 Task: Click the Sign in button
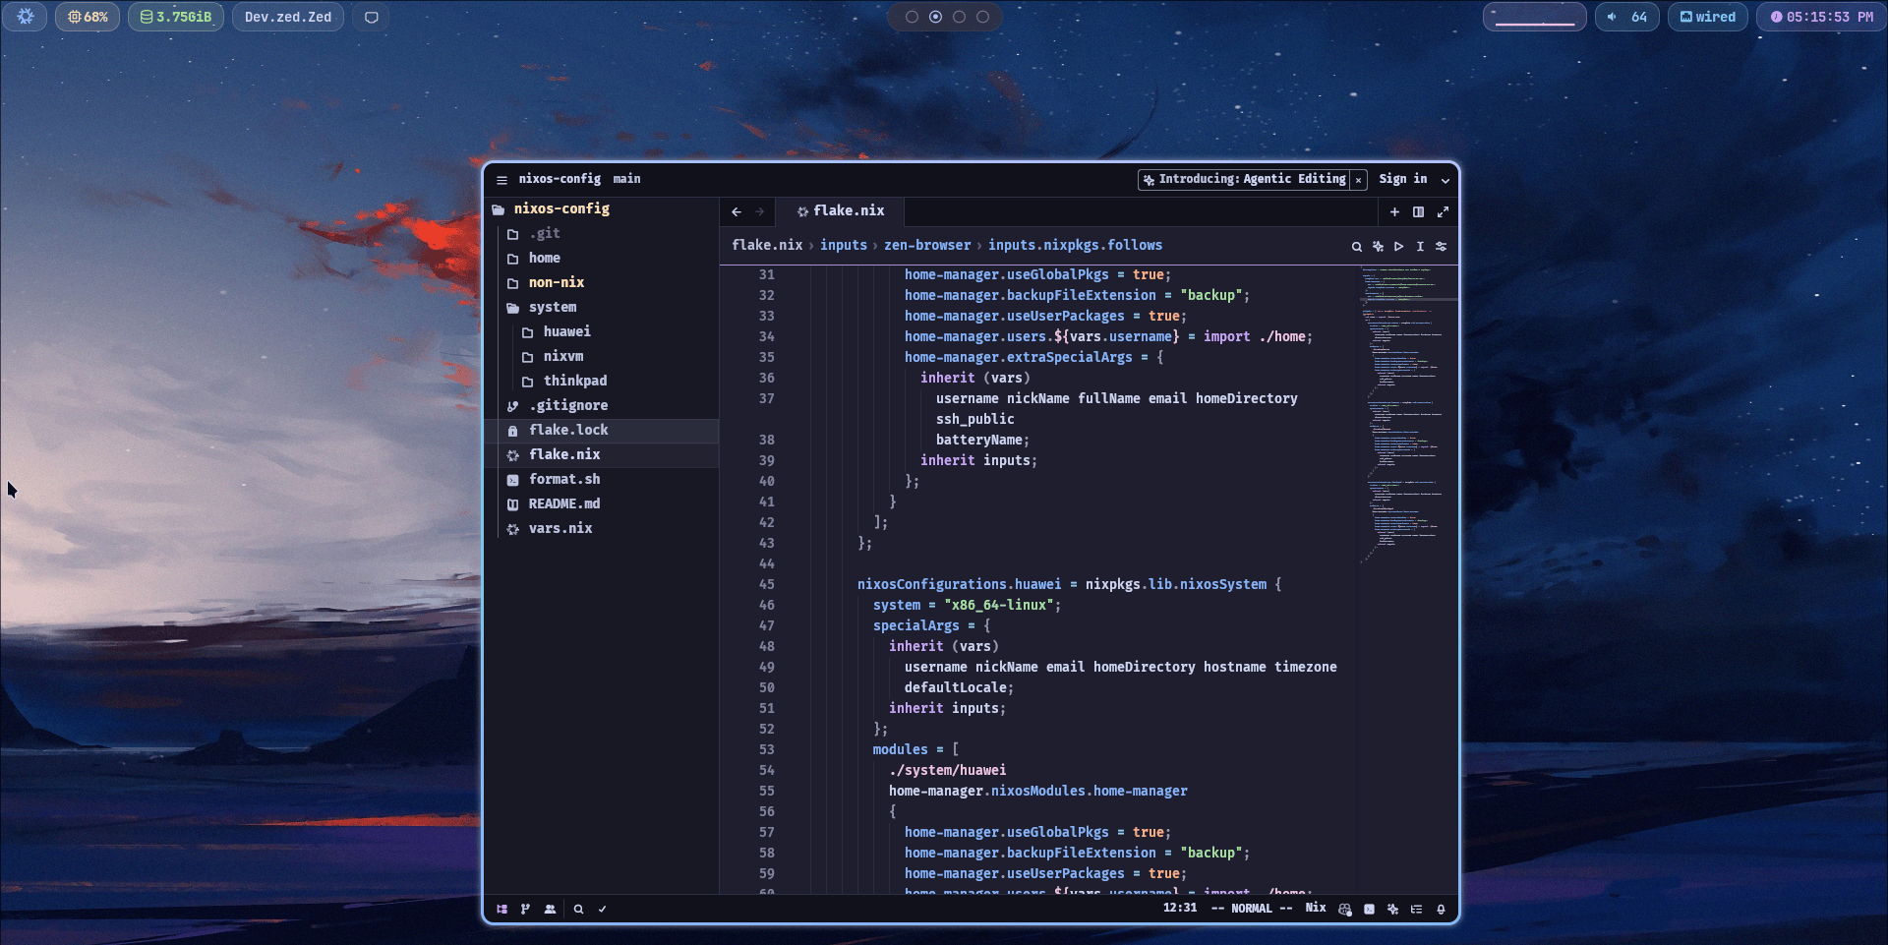(1402, 179)
